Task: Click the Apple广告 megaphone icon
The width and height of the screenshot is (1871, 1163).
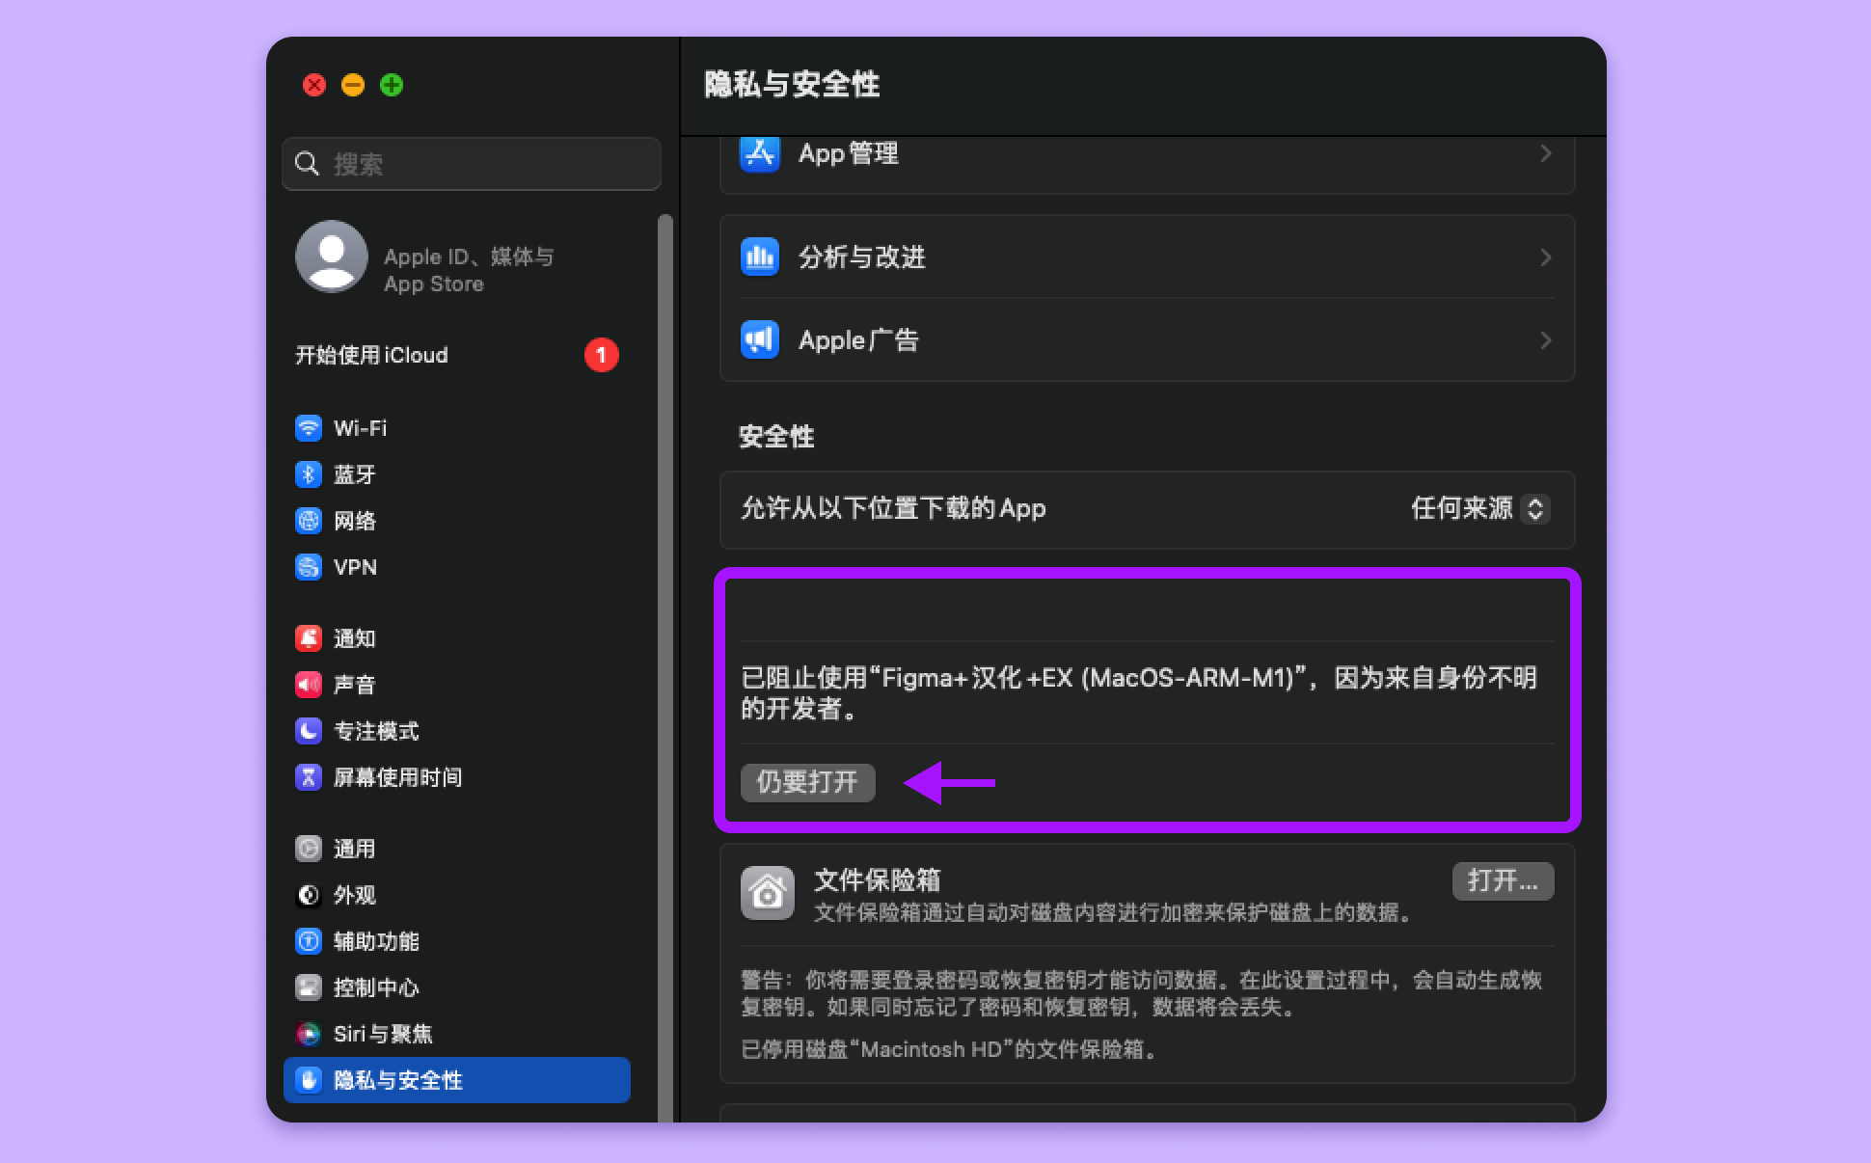Action: [759, 339]
